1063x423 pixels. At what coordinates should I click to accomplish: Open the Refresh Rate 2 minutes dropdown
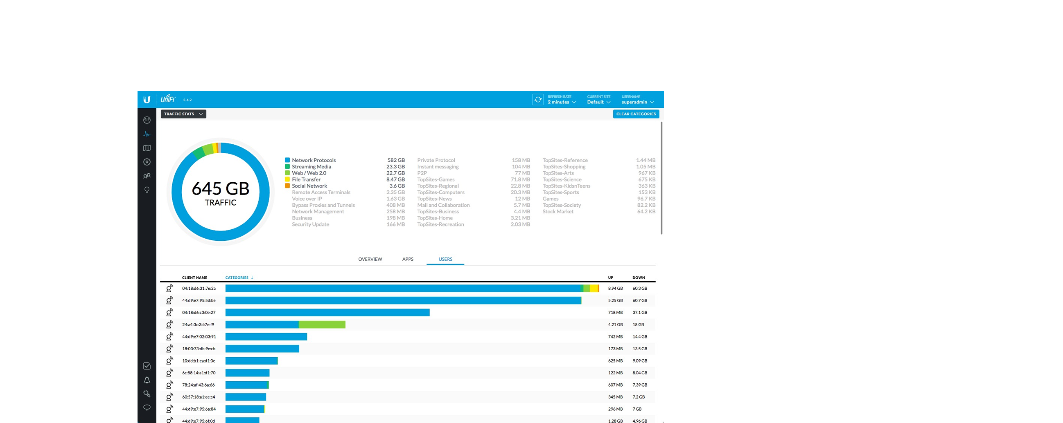pyautogui.click(x=561, y=102)
